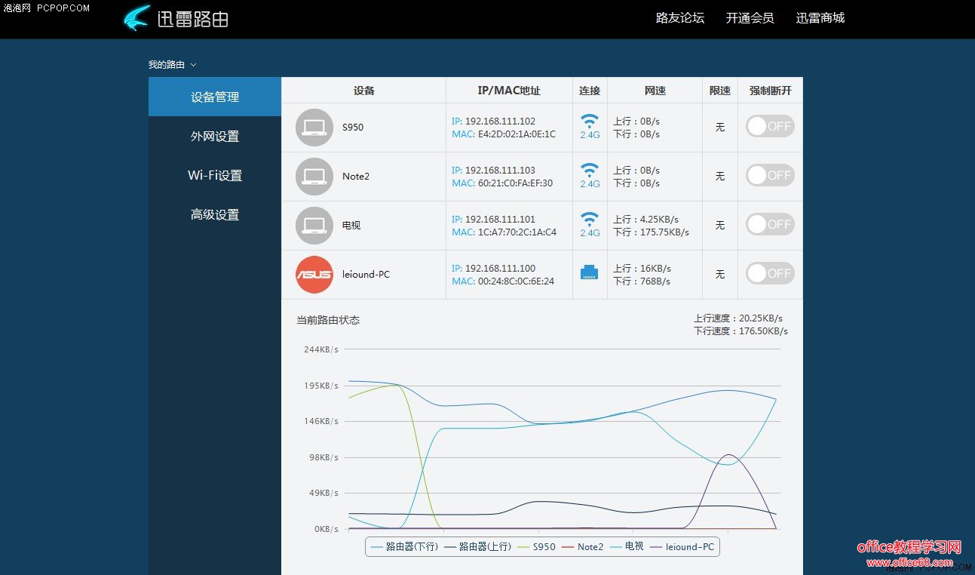Enable forced disconnect for 电视

point(769,224)
